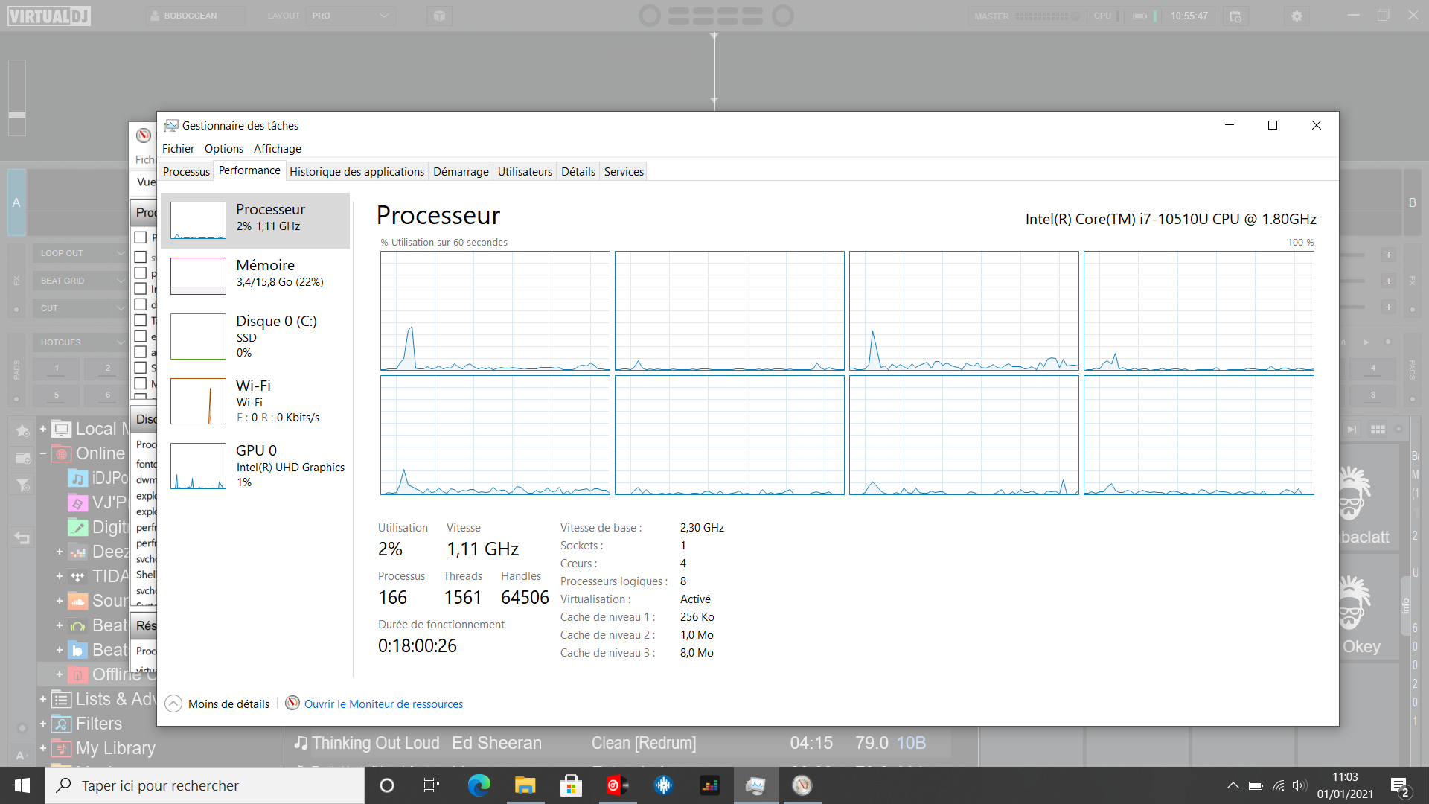Expand the Filters tree node
Viewport: 1429px width, 804px height.
(43, 724)
